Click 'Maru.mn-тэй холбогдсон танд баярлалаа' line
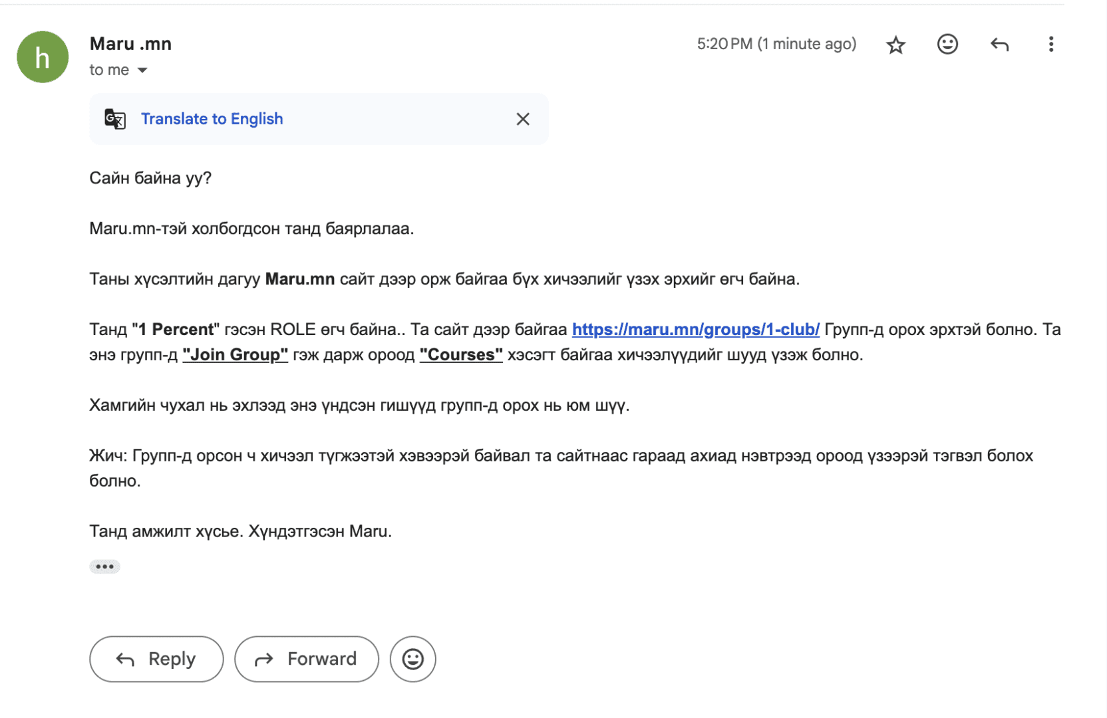The height and width of the screenshot is (718, 1107). point(251,229)
